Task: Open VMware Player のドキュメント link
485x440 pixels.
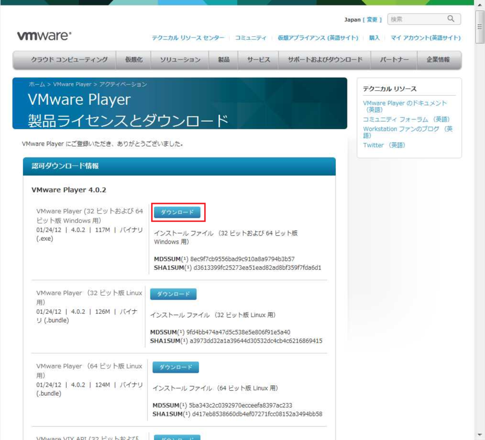Action: point(405,106)
